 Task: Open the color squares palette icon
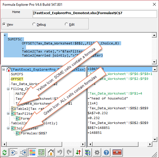32,152
